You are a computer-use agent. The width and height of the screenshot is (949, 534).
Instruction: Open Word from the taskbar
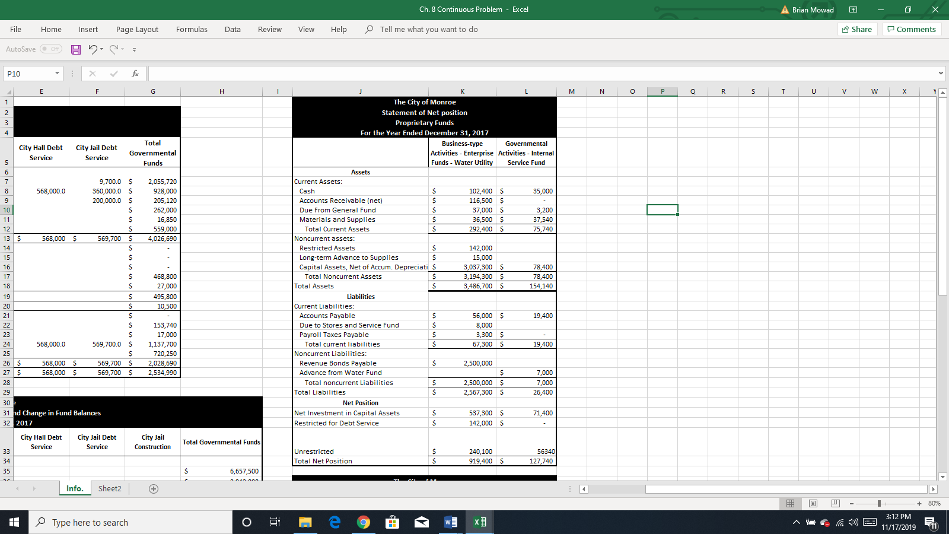tap(450, 522)
